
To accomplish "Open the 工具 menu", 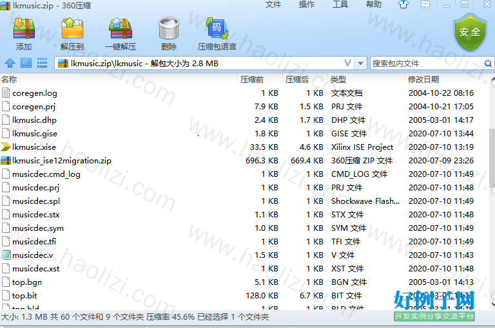I will coord(340,5).
